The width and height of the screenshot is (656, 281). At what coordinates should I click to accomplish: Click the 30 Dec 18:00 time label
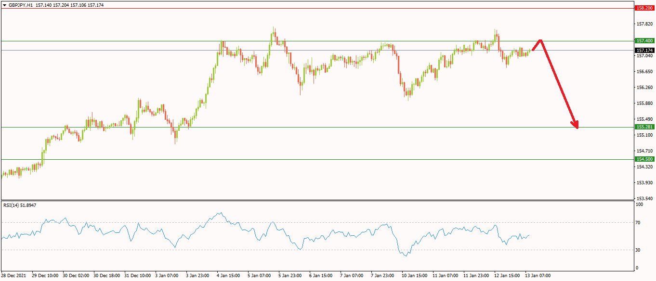[x=107, y=276]
